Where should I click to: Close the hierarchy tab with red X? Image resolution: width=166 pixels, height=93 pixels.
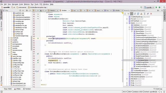pos(151,14)
